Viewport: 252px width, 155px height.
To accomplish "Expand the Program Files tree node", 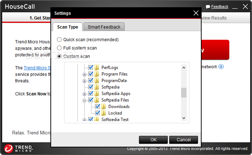I will tap(84, 74).
